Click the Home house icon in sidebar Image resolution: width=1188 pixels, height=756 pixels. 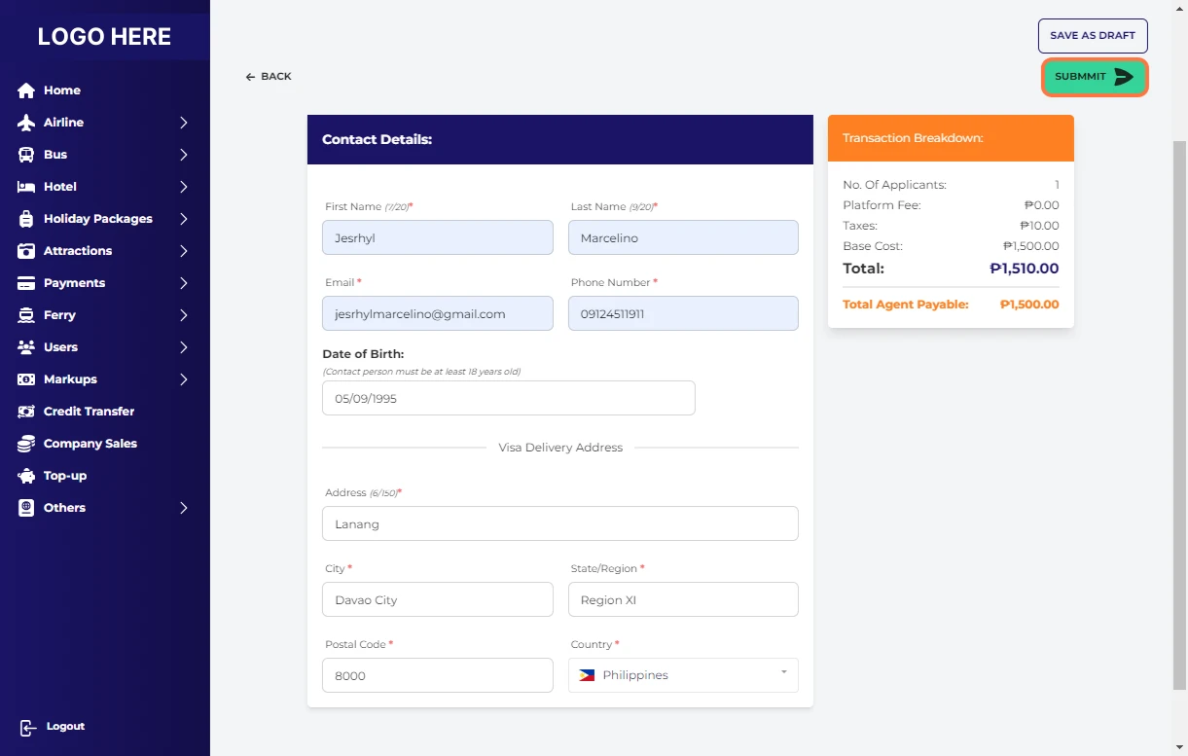coord(26,90)
